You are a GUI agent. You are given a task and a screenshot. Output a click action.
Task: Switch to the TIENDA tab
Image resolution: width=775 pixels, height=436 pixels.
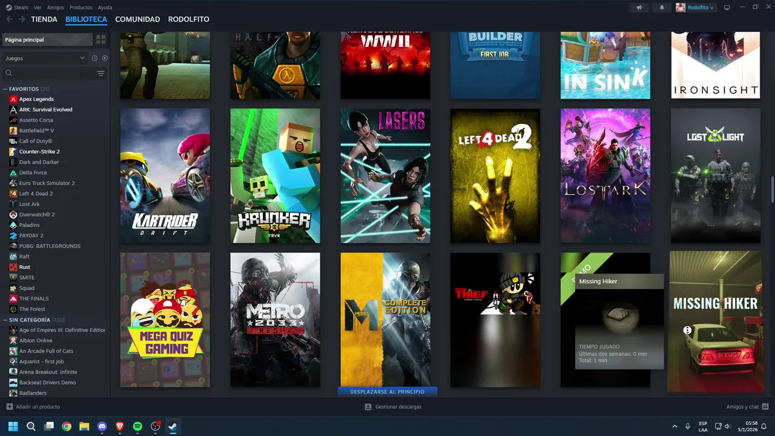[44, 19]
